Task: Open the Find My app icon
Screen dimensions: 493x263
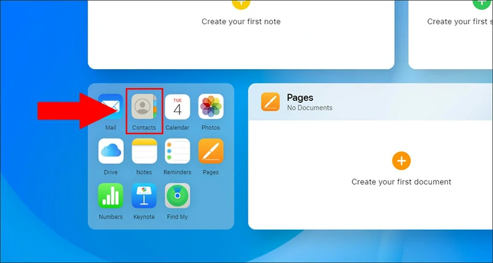Action: click(177, 196)
